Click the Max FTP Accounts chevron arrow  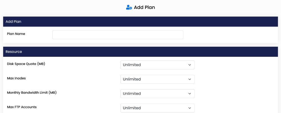tap(190, 108)
